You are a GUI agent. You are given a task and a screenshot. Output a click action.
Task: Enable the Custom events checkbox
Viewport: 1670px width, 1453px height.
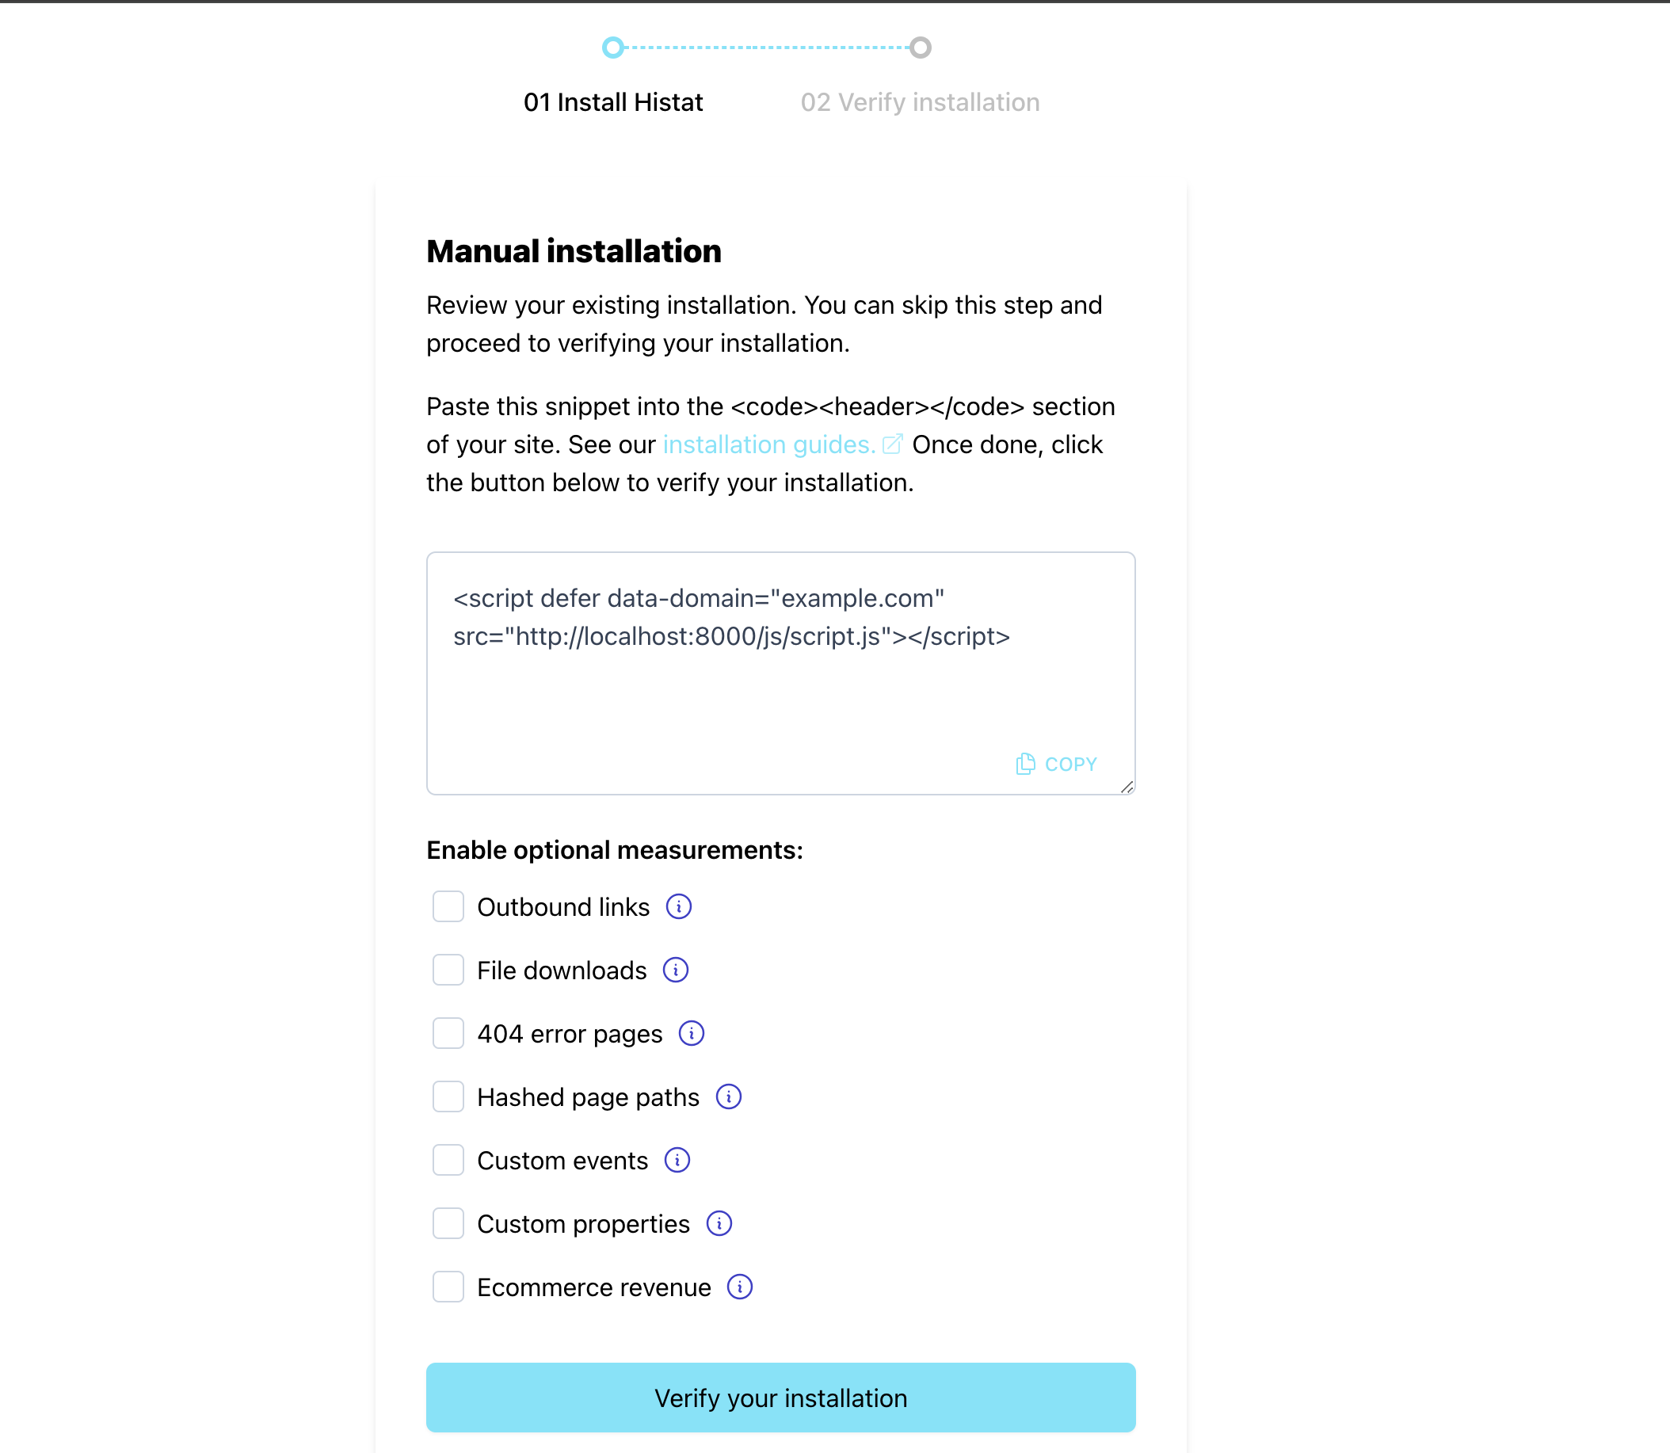(x=446, y=1161)
